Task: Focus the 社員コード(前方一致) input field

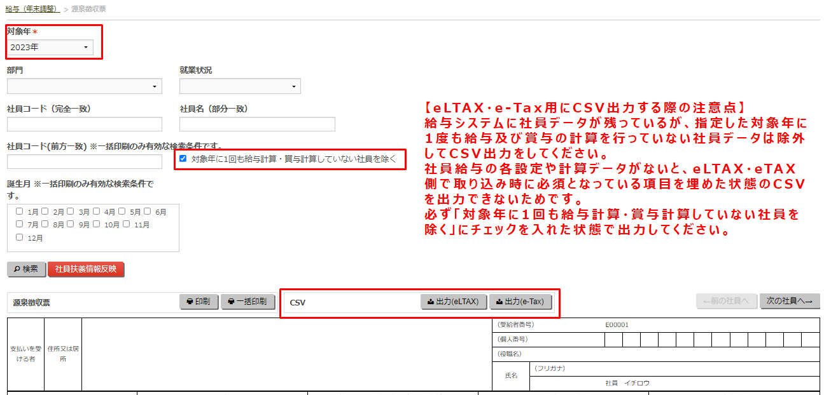Action: [x=84, y=162]
